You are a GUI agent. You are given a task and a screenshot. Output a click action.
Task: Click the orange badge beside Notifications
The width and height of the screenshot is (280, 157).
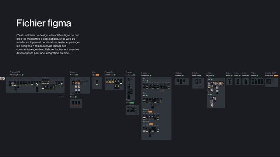point(275,75)
